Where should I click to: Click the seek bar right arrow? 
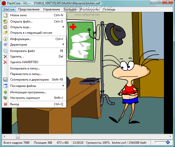pos(170,136)
